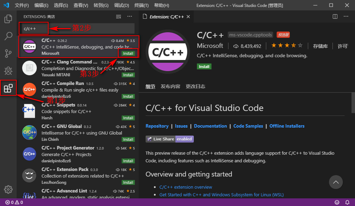355x206 pixels.
Task: Open the Run and Debug view
Action: click(8, 70)
